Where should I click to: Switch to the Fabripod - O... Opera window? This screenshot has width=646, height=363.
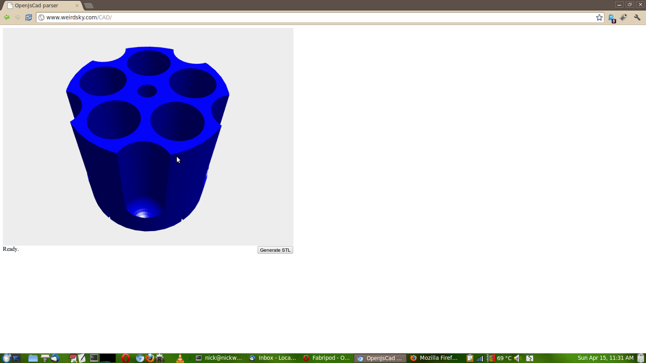coord(326,358)
